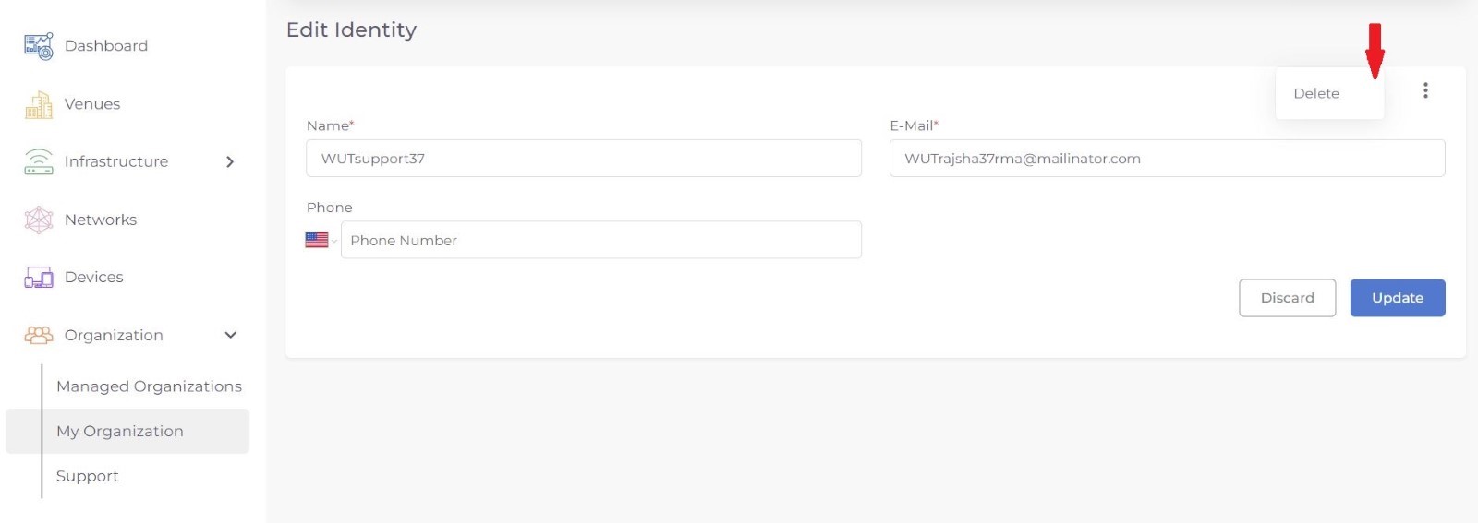This screenshot has height=523, width=1478.
Task: Click the Networks icon in sidebar
Action: (x=39, y=220)
